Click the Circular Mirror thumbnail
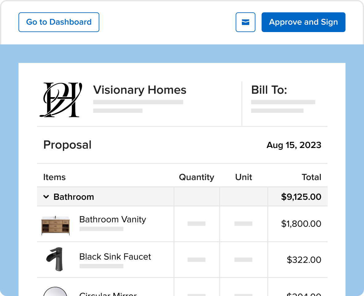The image size is (364, 296). click(x=55, y=292)
